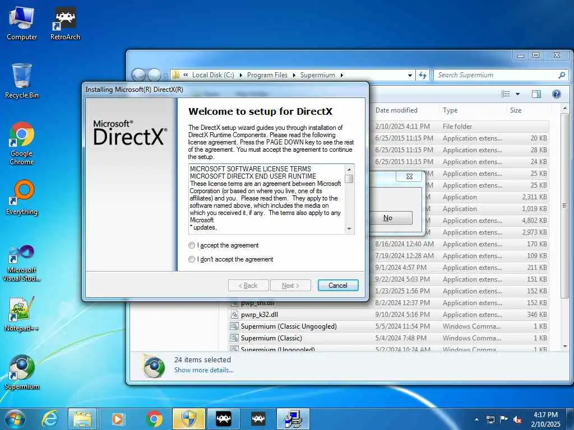The width and height of the screenshot is (574, 430).
Task: Select the pwrp_k32.dll file
Action: point(259,315)
